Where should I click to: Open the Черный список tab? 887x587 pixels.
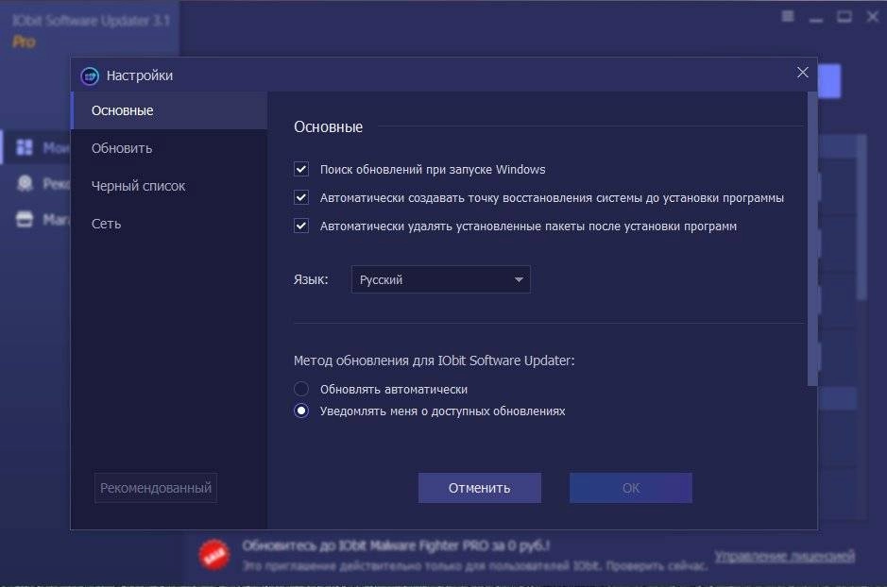pyautogui.click(x=168, y=186)
